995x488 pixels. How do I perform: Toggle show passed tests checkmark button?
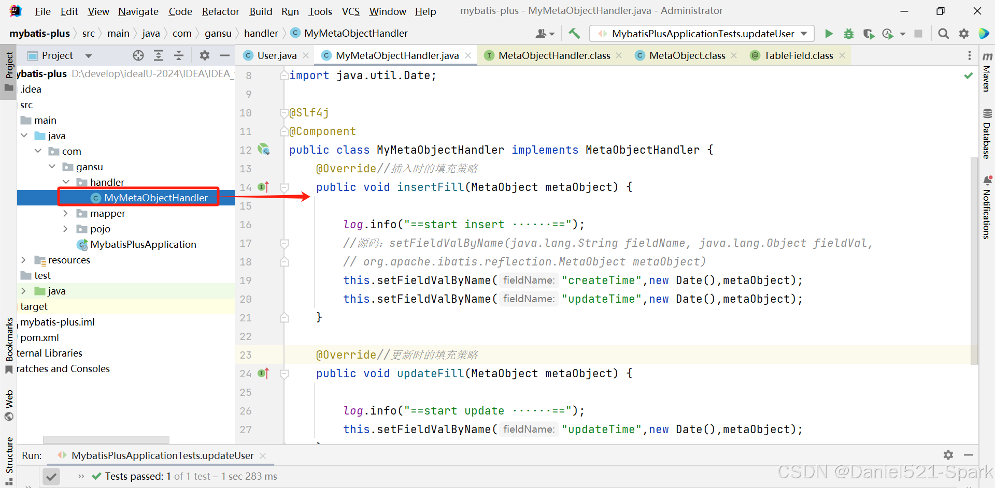51,476
